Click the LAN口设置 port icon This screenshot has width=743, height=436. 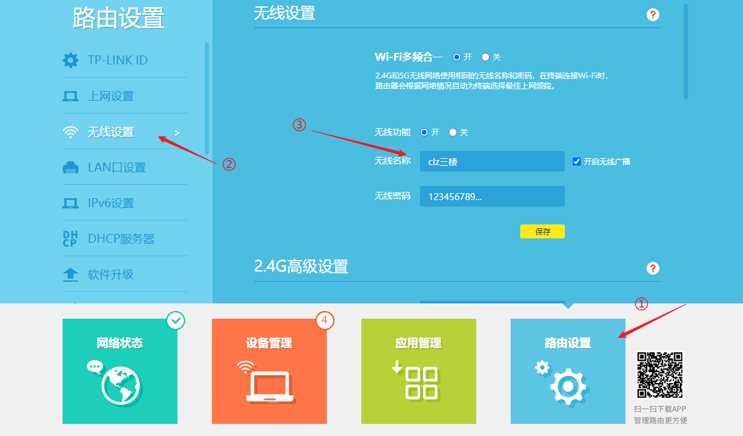click(x=71, y=168)
